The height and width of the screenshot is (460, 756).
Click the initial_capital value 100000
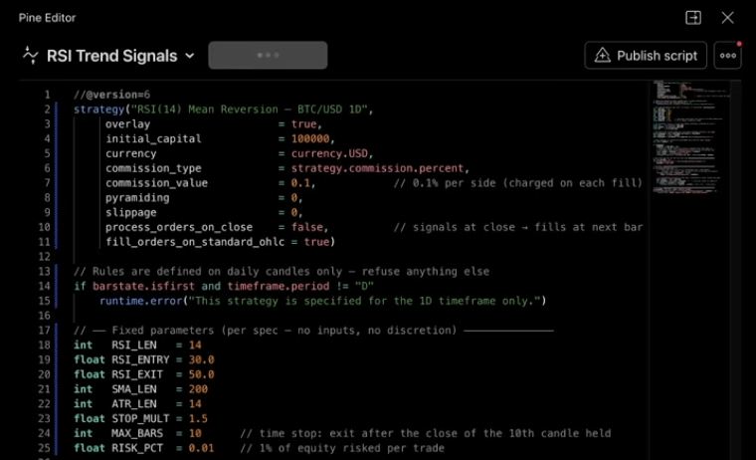coord(310,139)
